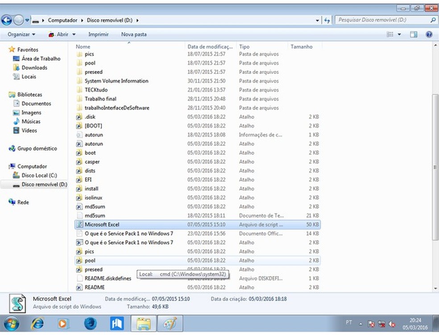Screen dimensions: 439x335
Task: Open Windows Media Player from taskbar
Action: click(63, 323)
